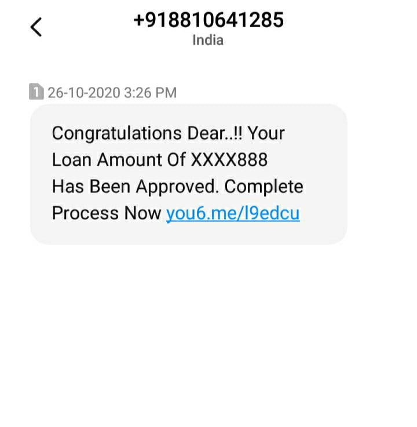The height and width of the screenshot is (427, 417).
Task: Tap the word Now before the link
Action: click(142, 213)
